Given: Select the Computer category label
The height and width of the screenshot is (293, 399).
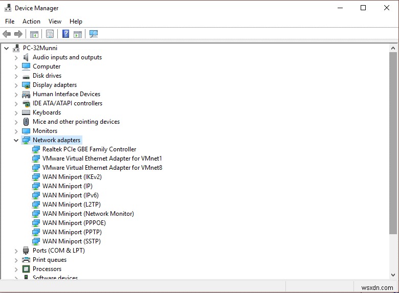Looking at the screenshot, I should tap(47, 66).
